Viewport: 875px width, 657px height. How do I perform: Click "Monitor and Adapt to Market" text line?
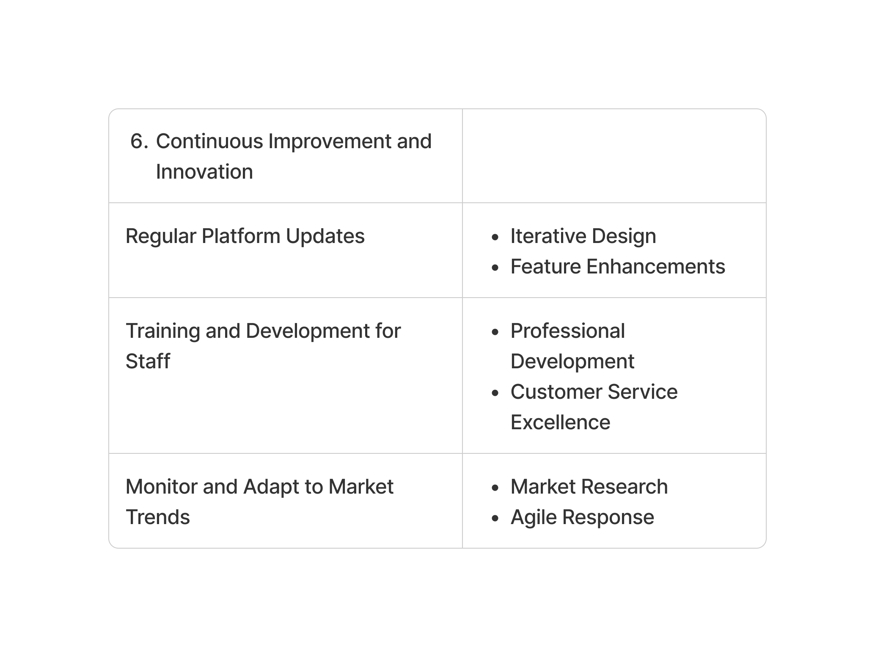[x=259, y=487]
